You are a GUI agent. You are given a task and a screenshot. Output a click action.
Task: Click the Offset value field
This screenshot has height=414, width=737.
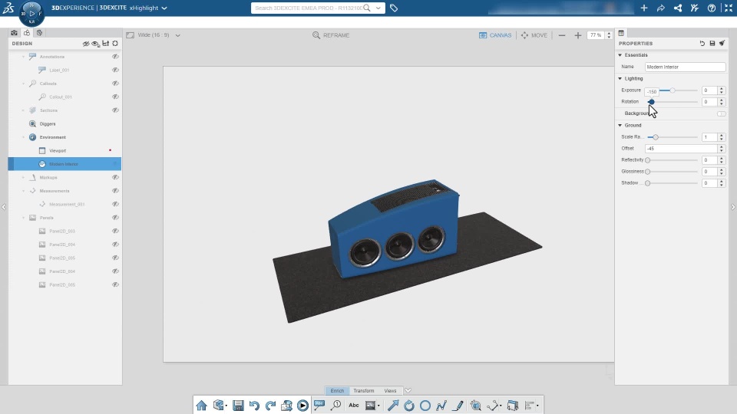tap(682, 148)
